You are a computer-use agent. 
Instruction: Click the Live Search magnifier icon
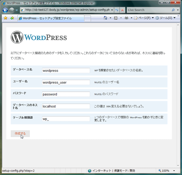click(173, 10)
